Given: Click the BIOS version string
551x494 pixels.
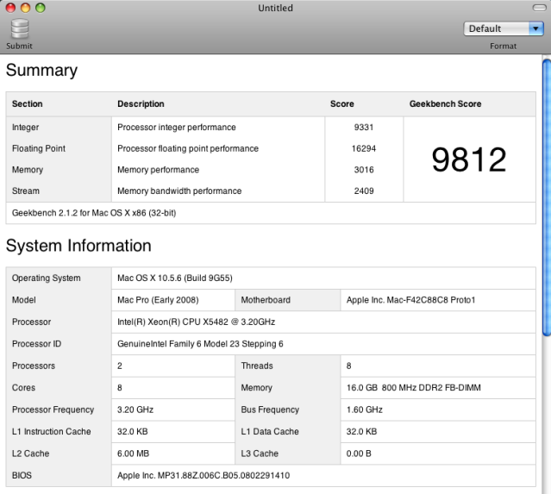Looking at the screenshot, I should [x=203, y=475].
